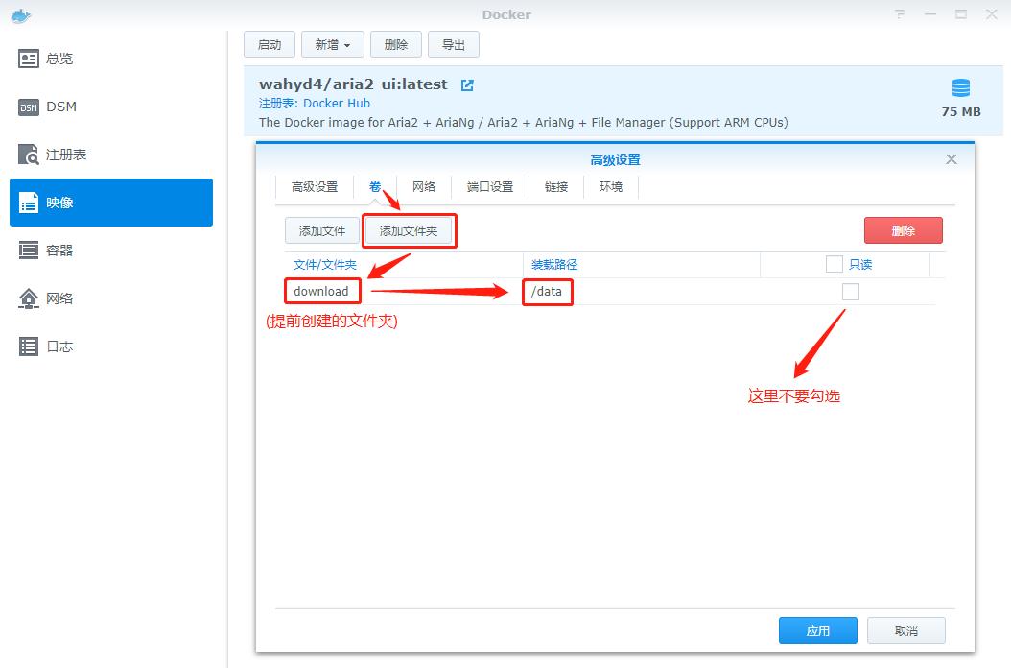Viewport: 1011px width, 668px height.
Task: Open 容器 container section in sidebar
Action: point(111,250)
